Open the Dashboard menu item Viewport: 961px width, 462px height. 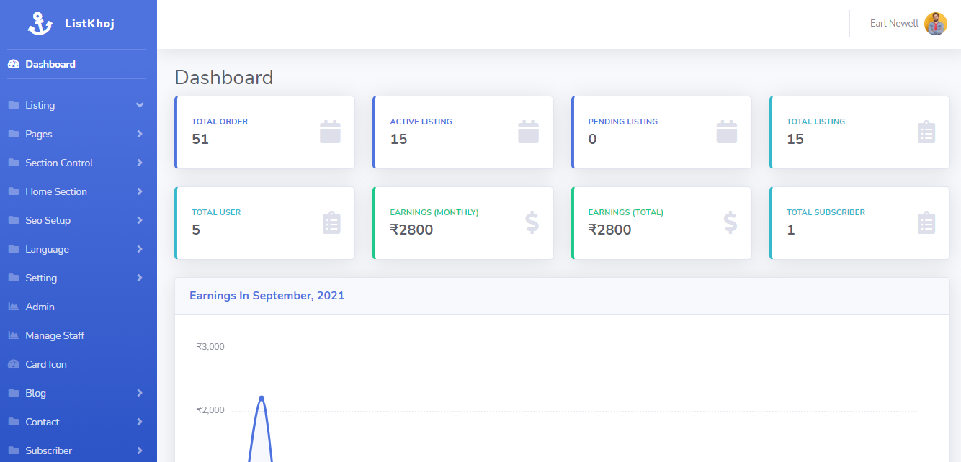pyautogui.click(x=50, y=64)
